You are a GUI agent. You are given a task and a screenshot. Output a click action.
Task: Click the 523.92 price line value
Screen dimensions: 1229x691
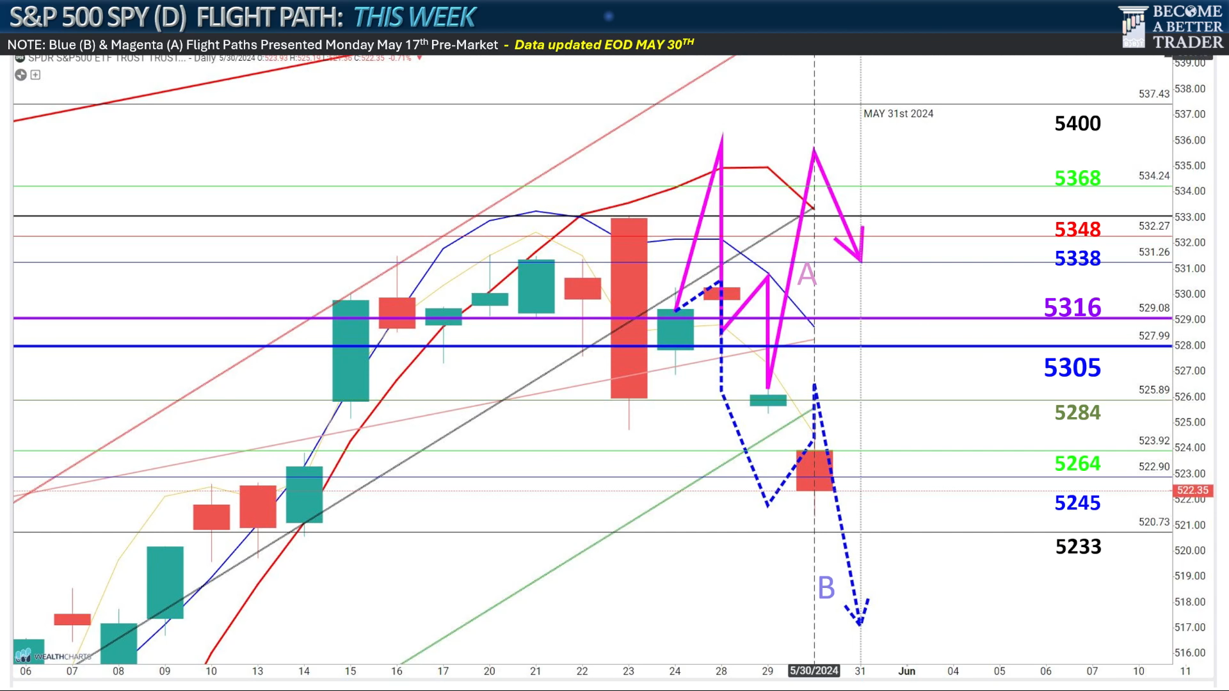coord(1153,441)
